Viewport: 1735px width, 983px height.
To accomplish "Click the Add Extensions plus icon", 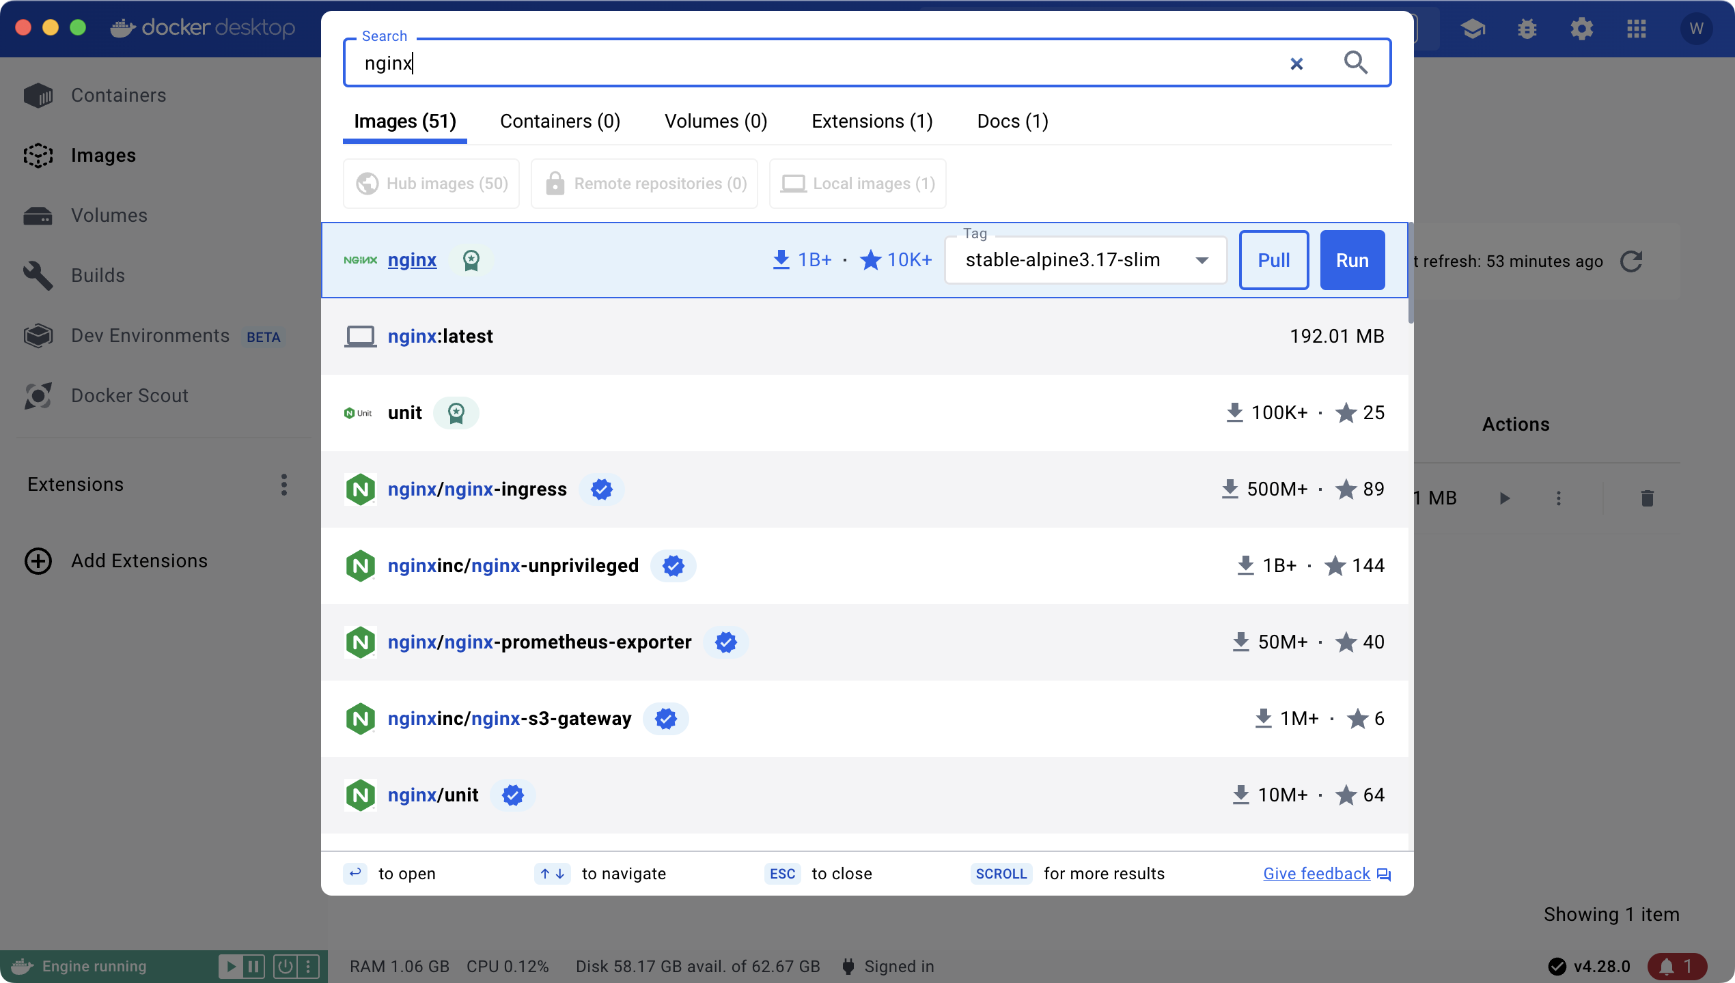I will [x=40, y=559].
